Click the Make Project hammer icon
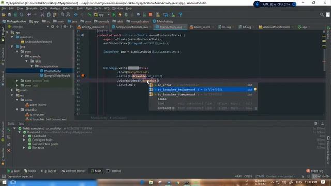The image size is (331, 186). pos(89,15)
